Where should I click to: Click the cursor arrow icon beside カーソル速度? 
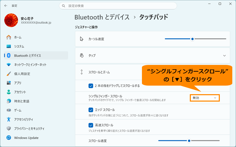82,39
